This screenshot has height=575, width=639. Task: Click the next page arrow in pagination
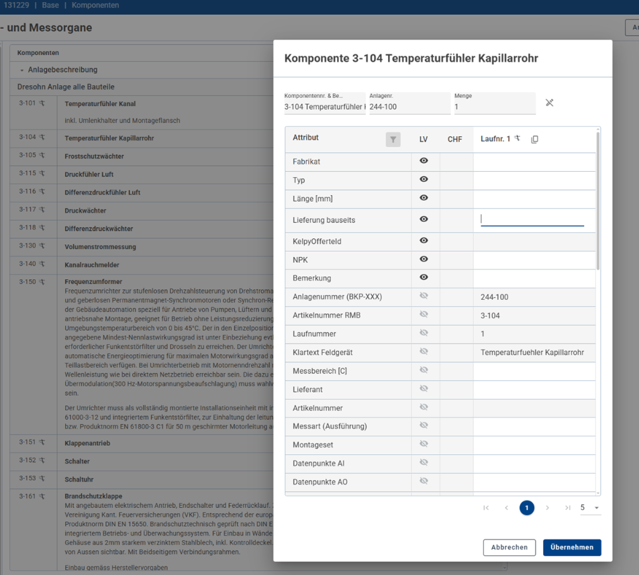pos(548,508)
